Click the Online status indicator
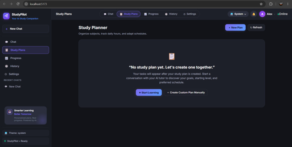 283,14
